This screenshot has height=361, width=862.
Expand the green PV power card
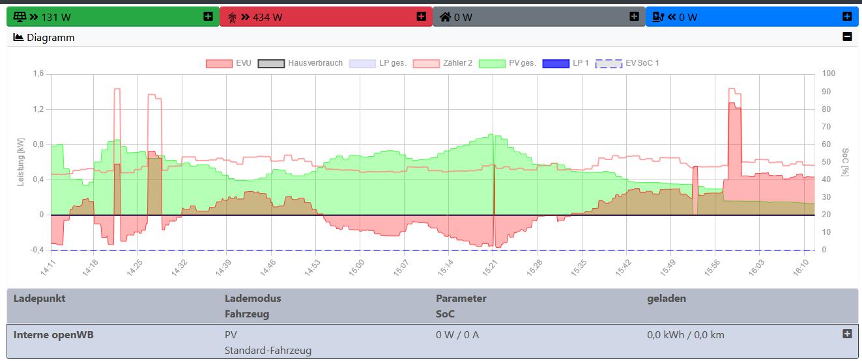point(208,16)
